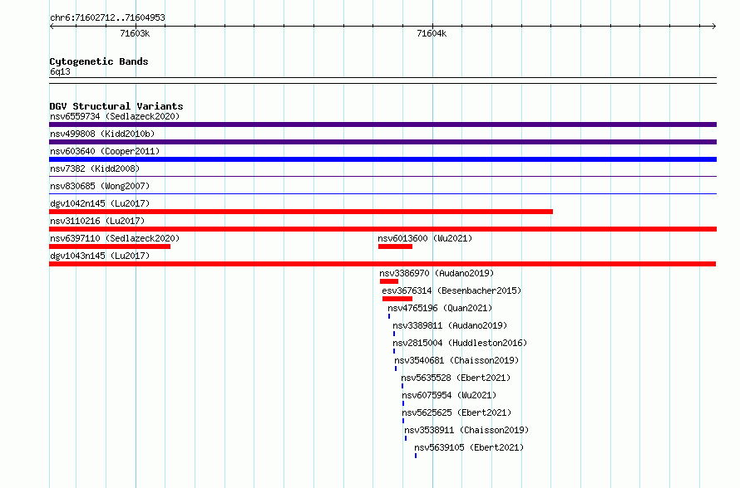The image size is (740, 488).
Task: Click the small blue marker under nsv5639105
Action: click(x=415, y=456)
